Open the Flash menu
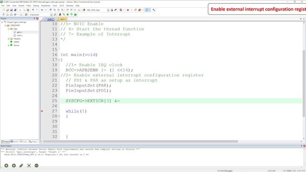This screenshot has height=172, width=306. pos(29,6)
